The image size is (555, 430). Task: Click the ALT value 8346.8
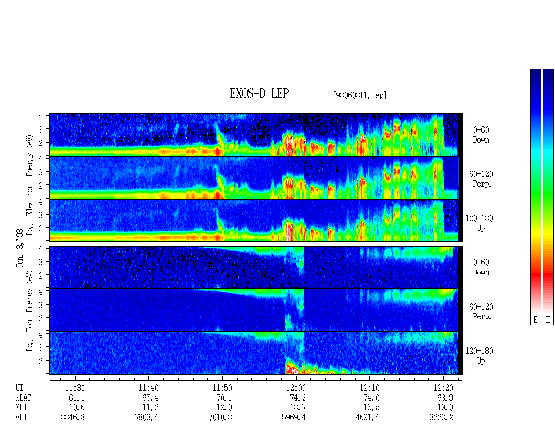pyautogui.click(x=73, y=417)
